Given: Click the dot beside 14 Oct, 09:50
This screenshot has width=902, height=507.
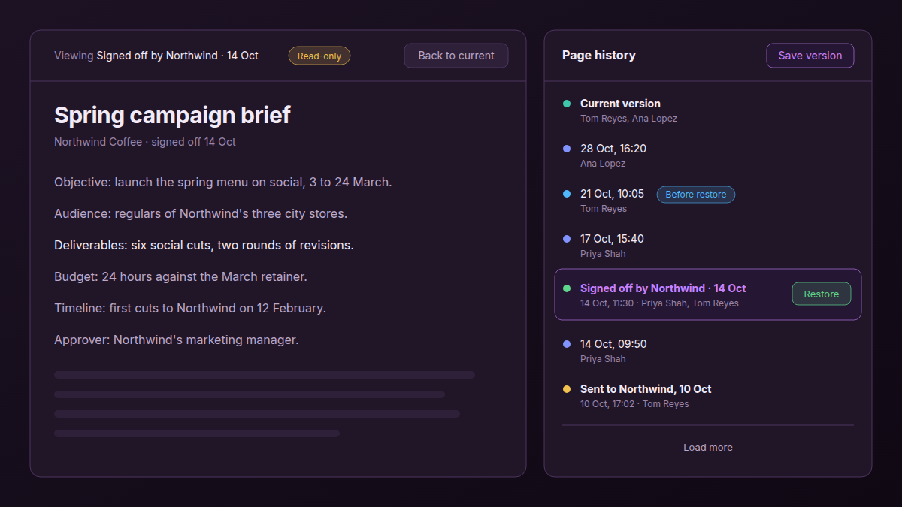Looking at the screenshot, I should [x=567, y=344].
